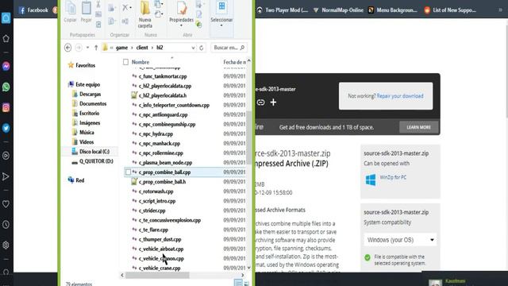Image resolution: width=508 pixels, height=286 pixels.
Task: Click the Explorer forward arrow
Action: (79, 48)
